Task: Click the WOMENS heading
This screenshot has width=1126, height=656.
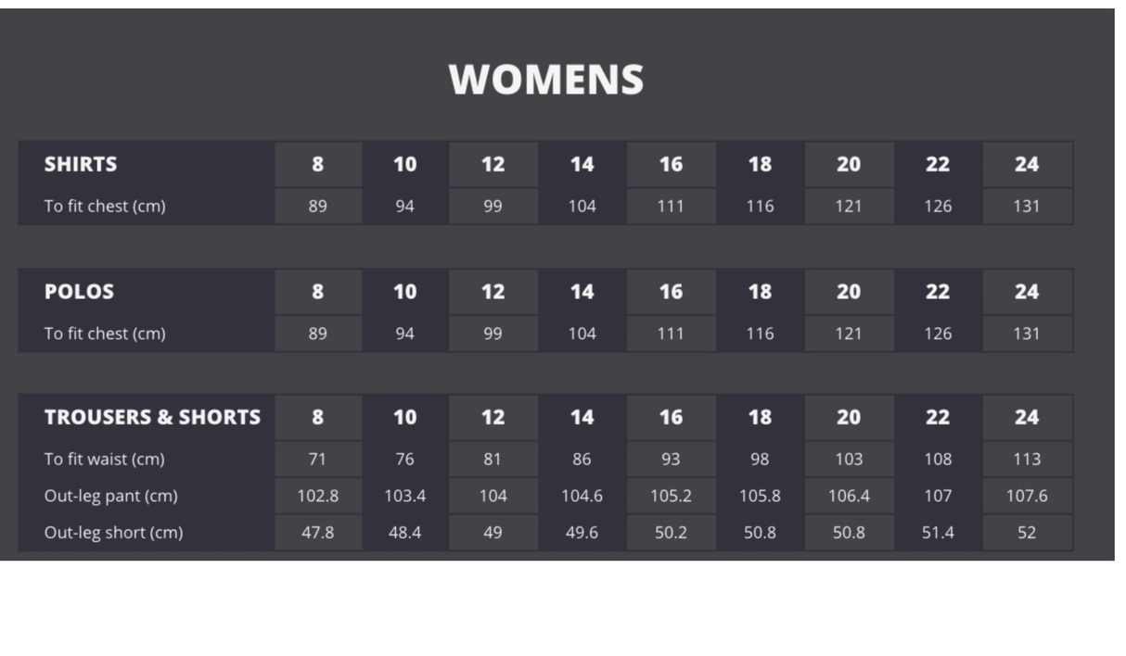Action: pos(546,80)
